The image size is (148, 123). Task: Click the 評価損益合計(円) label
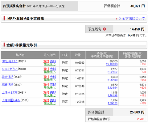tap(99, 119)
